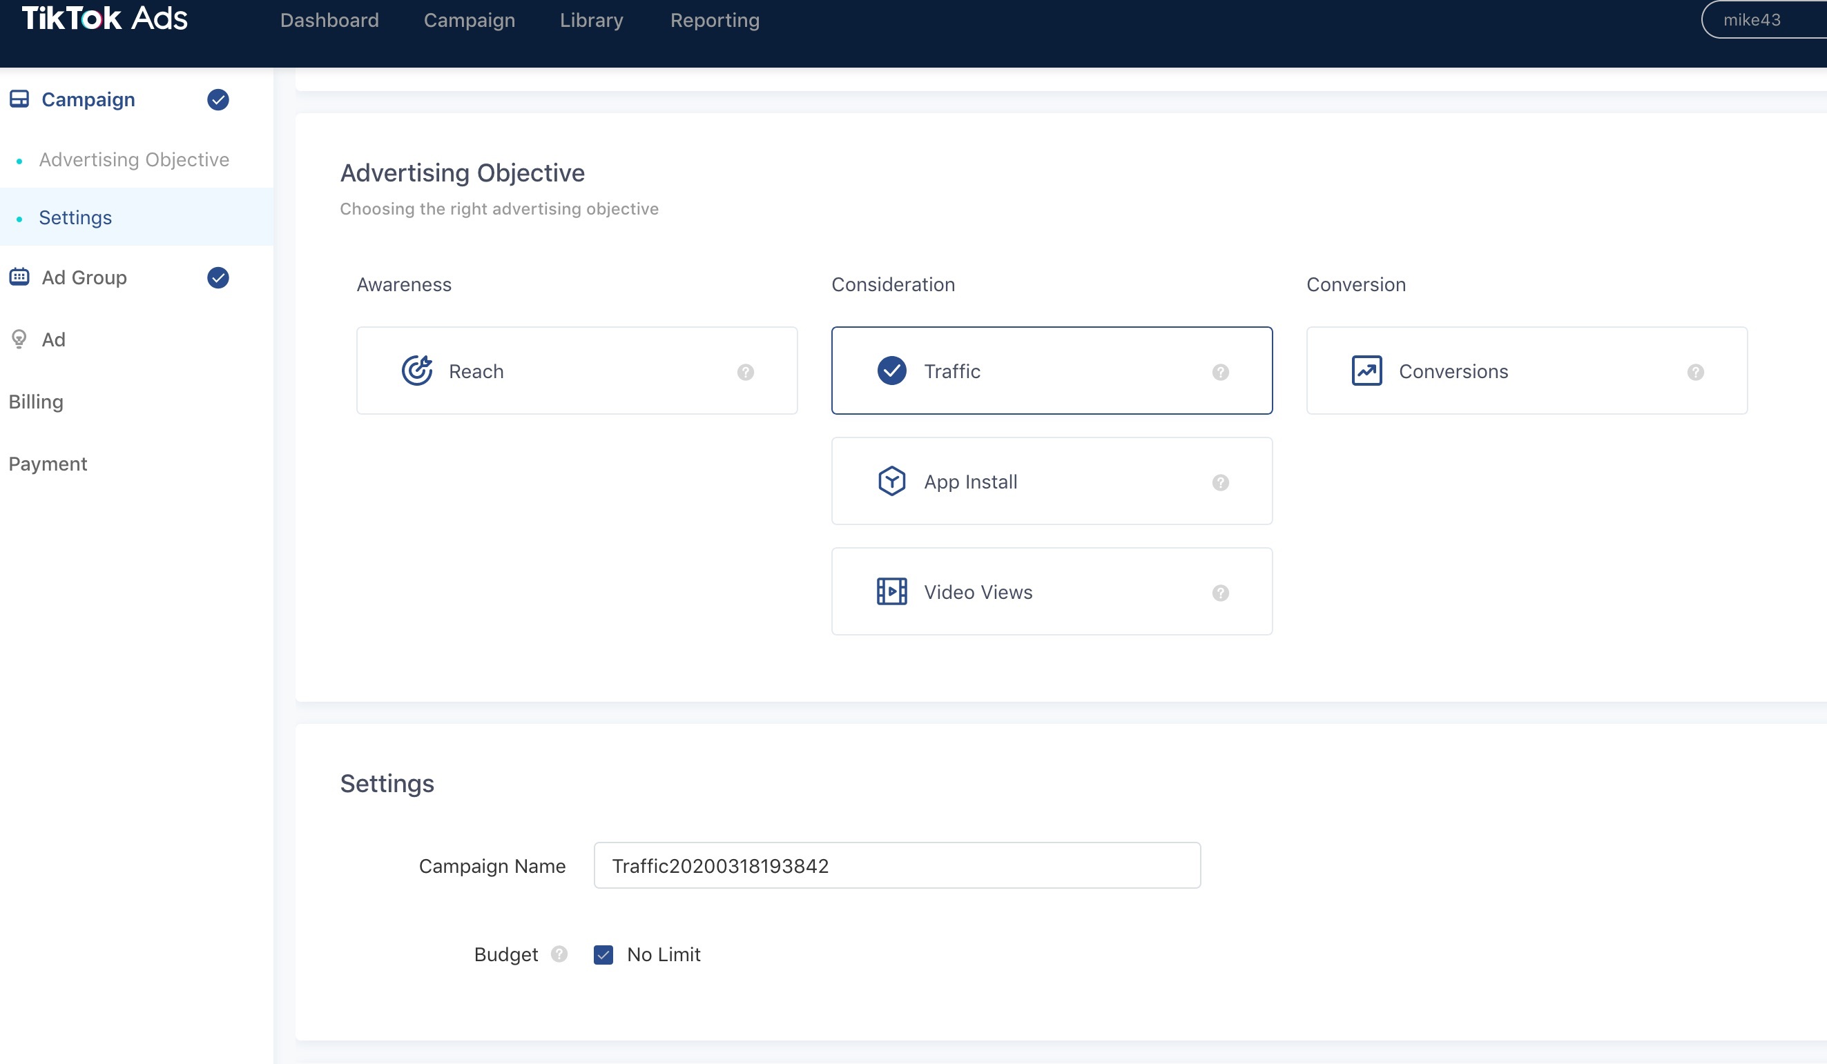
Task: Show Budget help tooltip
Action: (559, 954)
